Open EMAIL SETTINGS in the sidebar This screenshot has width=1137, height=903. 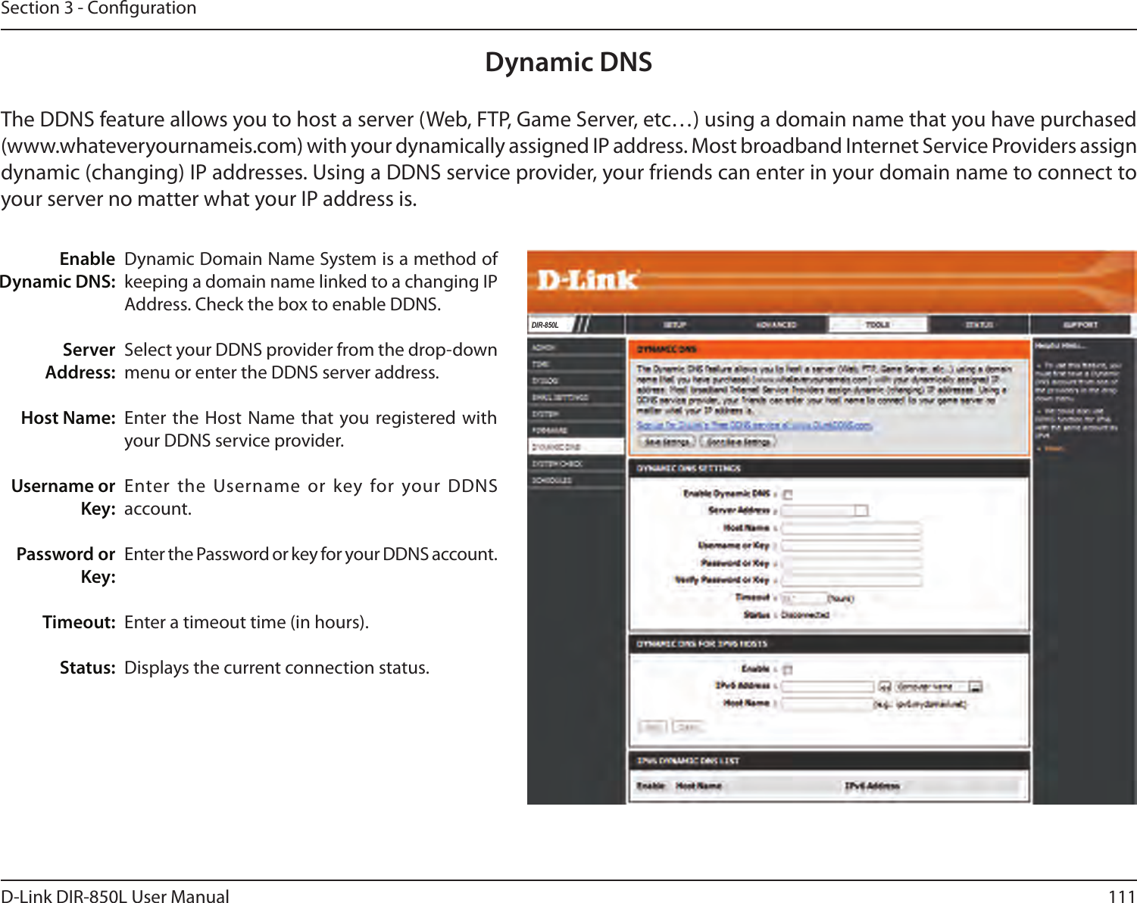click(x=576, y=397)
